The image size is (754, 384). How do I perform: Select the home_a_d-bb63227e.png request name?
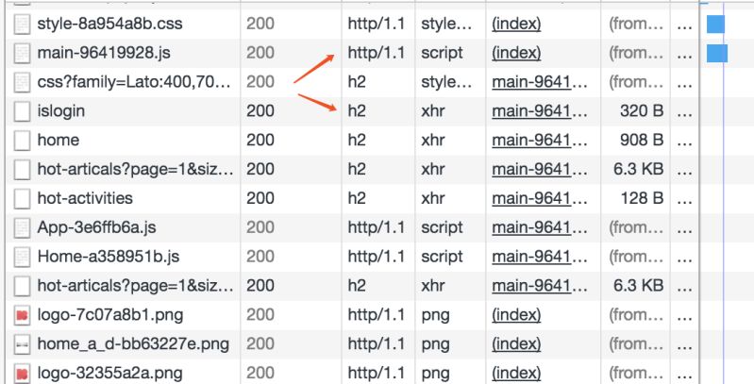pos(133,343)
